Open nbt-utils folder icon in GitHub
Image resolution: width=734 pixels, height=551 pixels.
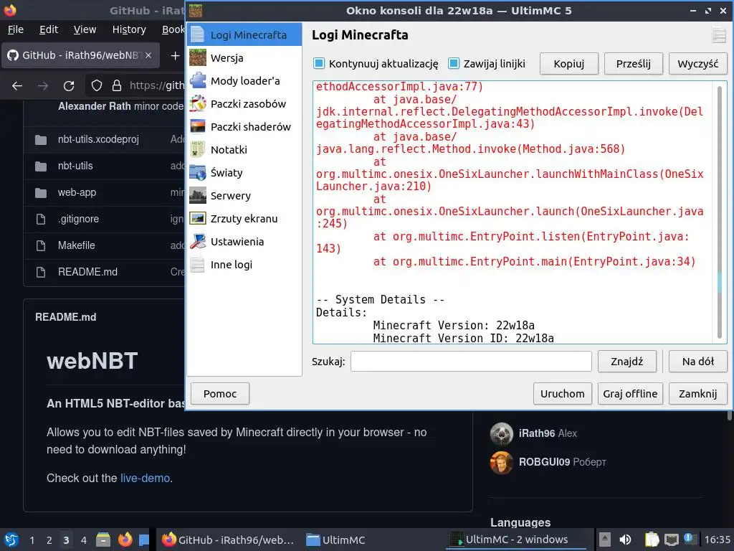click(41, 166)
